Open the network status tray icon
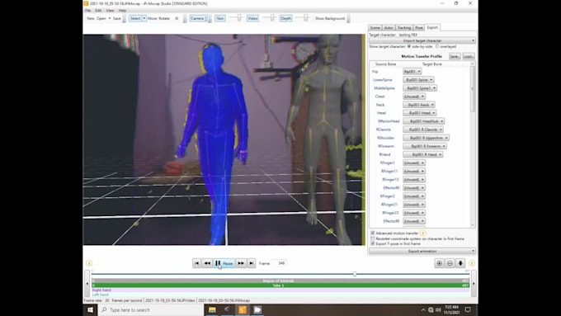This screenshot has height=316, width=561. (x=431, y=310)
